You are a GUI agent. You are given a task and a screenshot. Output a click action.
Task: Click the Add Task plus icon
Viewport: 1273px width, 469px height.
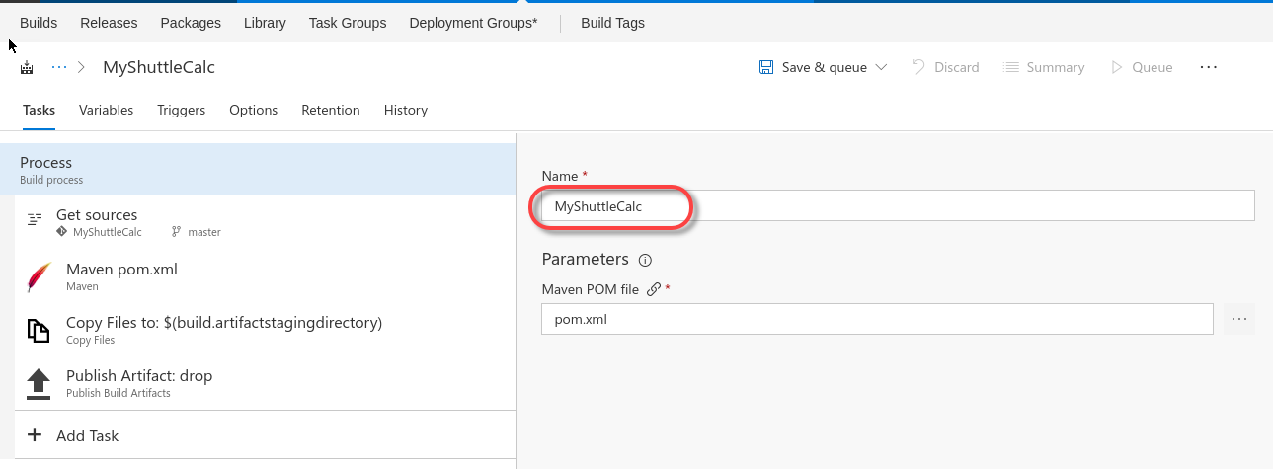35,434
